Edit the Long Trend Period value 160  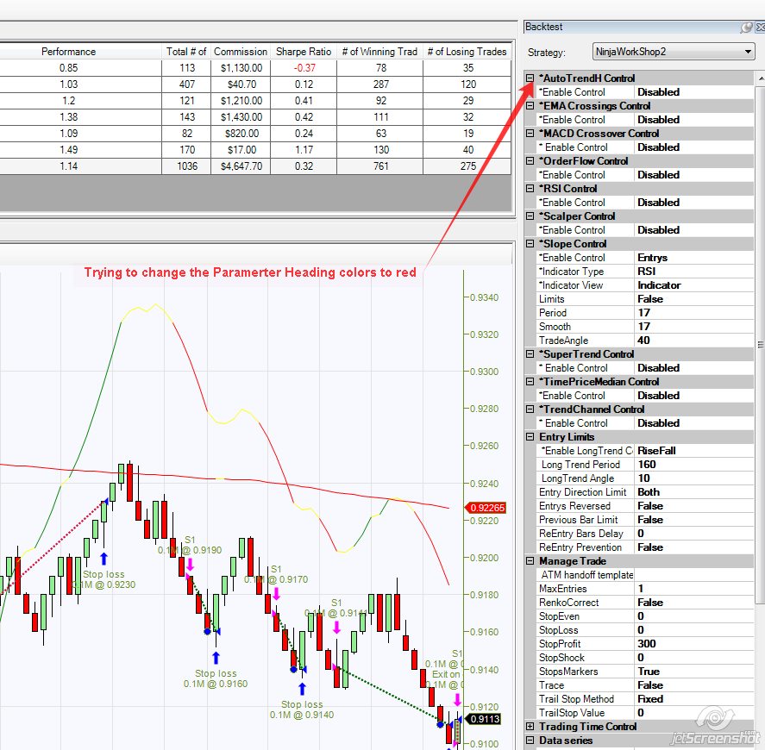point(693,465)
